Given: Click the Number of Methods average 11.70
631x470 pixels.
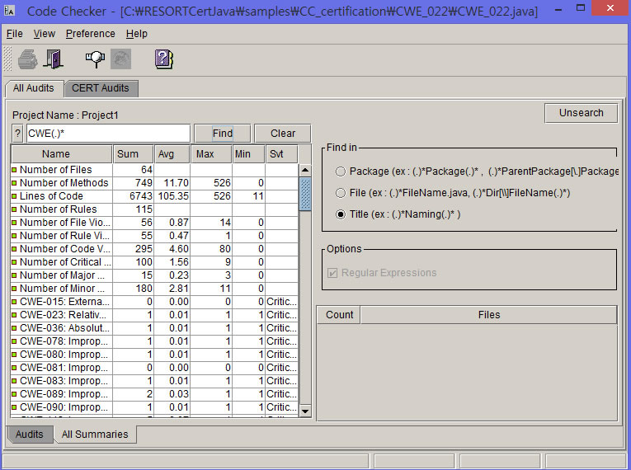Looking at the screenshot, I should 176,183.
